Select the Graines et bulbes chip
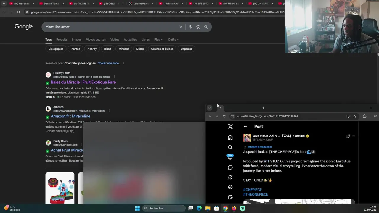Viewport: 379px width, 213px height. point(162,49)
